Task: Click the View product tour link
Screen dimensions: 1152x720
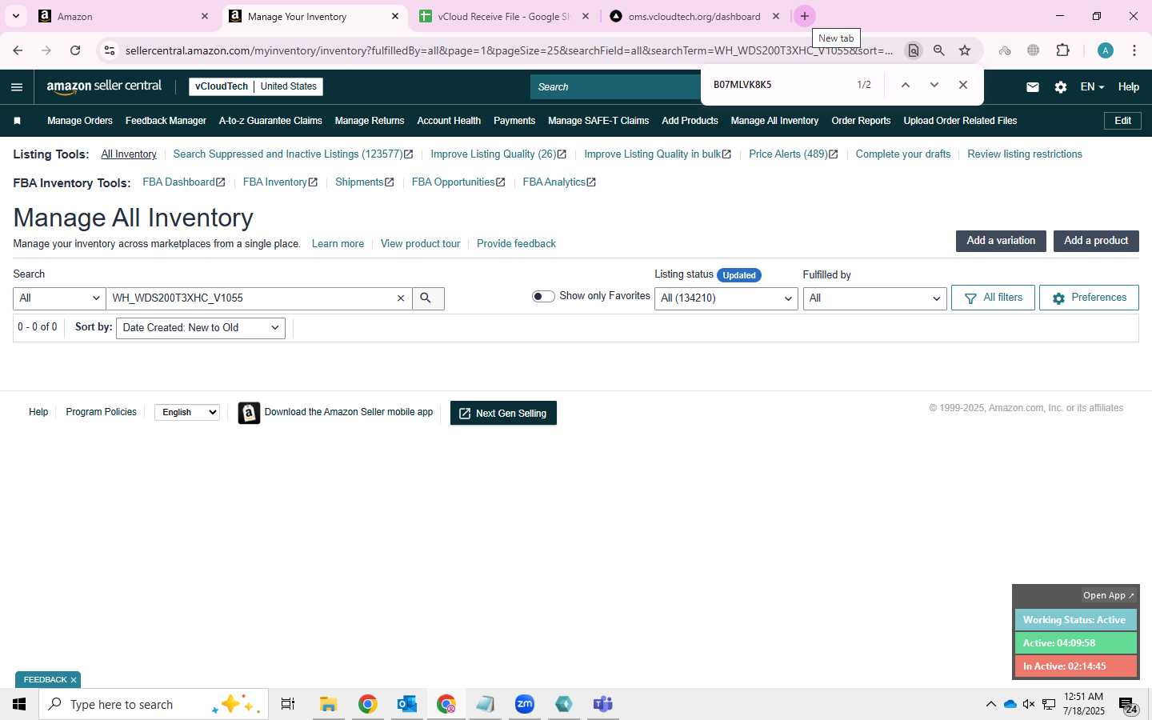Action: [420, 244]
